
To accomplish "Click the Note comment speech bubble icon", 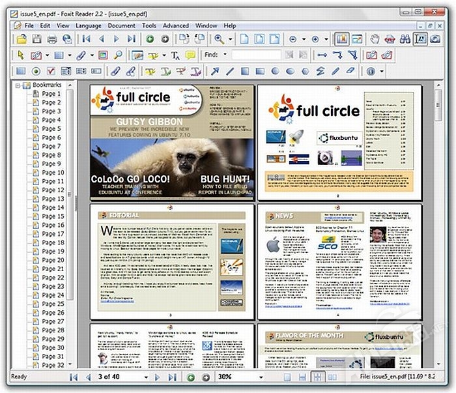I will pos(190,55).
